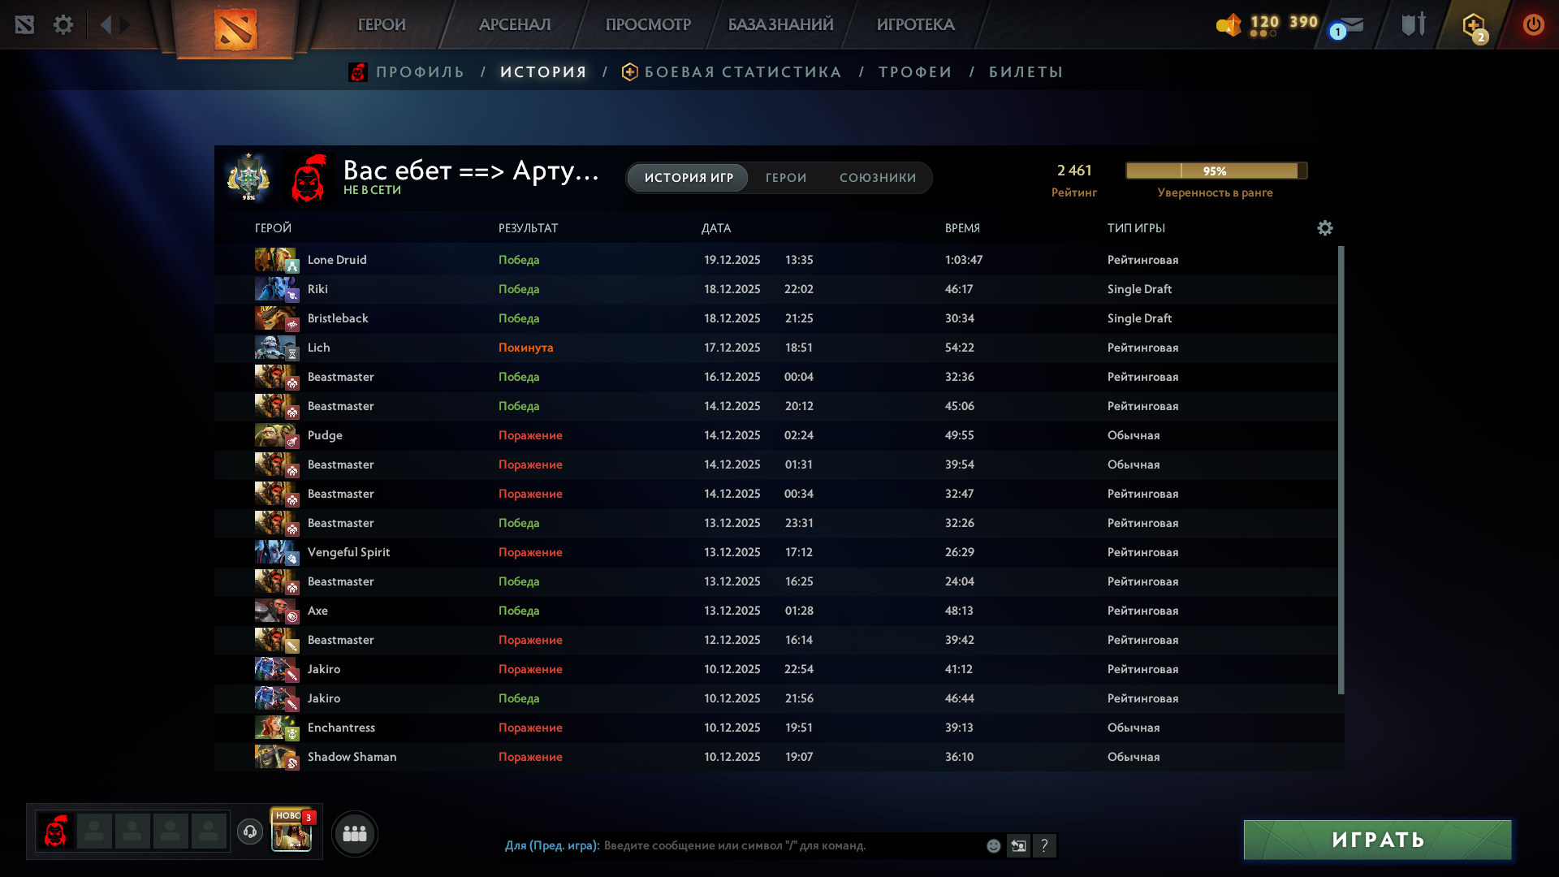1559x877 pixels.
Task: Click the Покинута result in Lich row
Action: [x=525, y=348]
